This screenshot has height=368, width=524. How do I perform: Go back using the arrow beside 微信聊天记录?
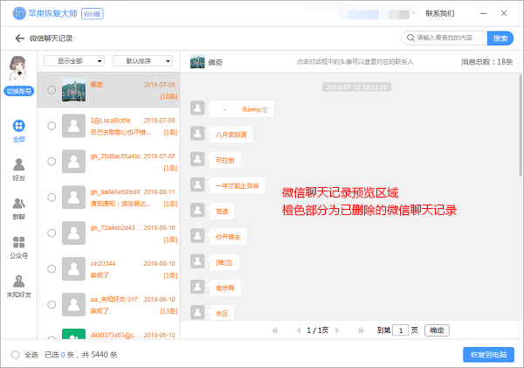20,38
